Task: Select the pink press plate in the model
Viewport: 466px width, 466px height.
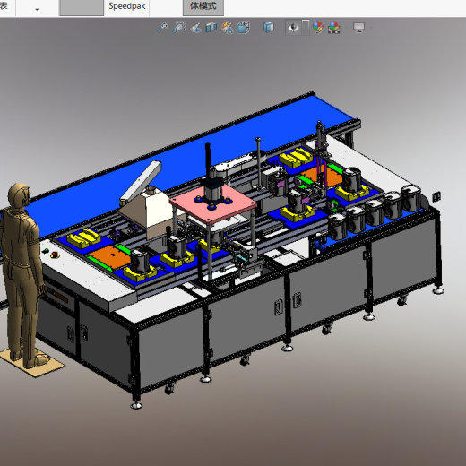Action: [213, 204]
